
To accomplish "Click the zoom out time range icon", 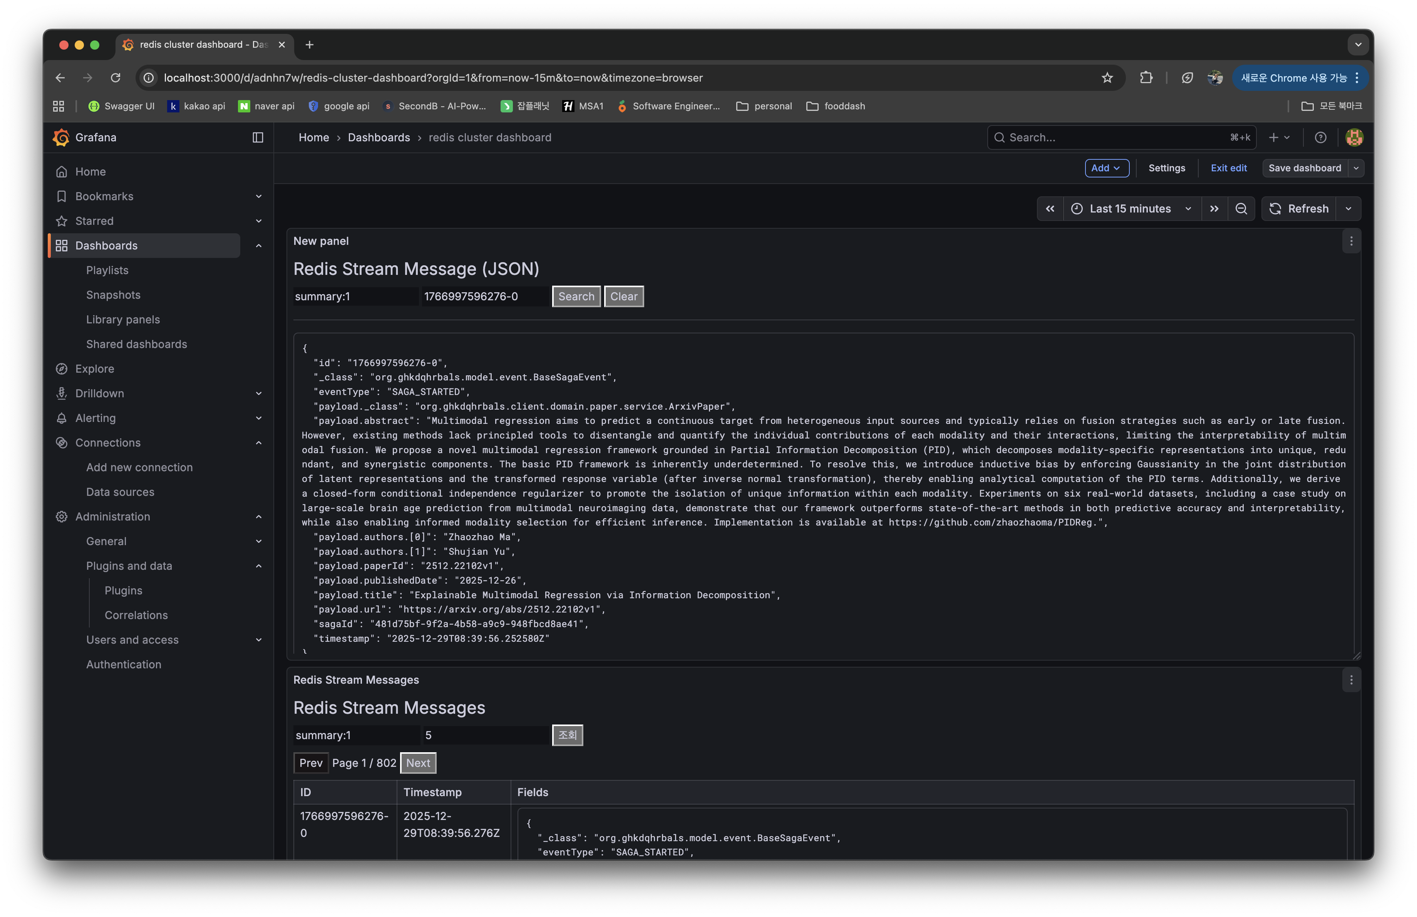I will tap(1241, 209).
